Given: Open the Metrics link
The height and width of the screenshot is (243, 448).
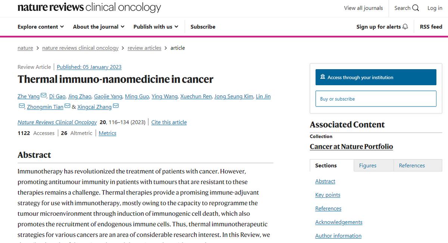Looking at the screenshot, I should (108, 133).
